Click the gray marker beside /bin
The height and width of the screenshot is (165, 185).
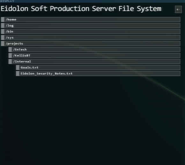point(3,32)
